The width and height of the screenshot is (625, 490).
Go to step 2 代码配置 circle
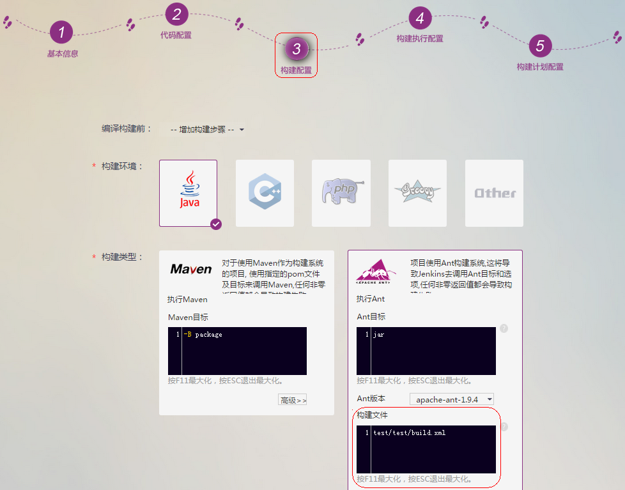[176, 14]
